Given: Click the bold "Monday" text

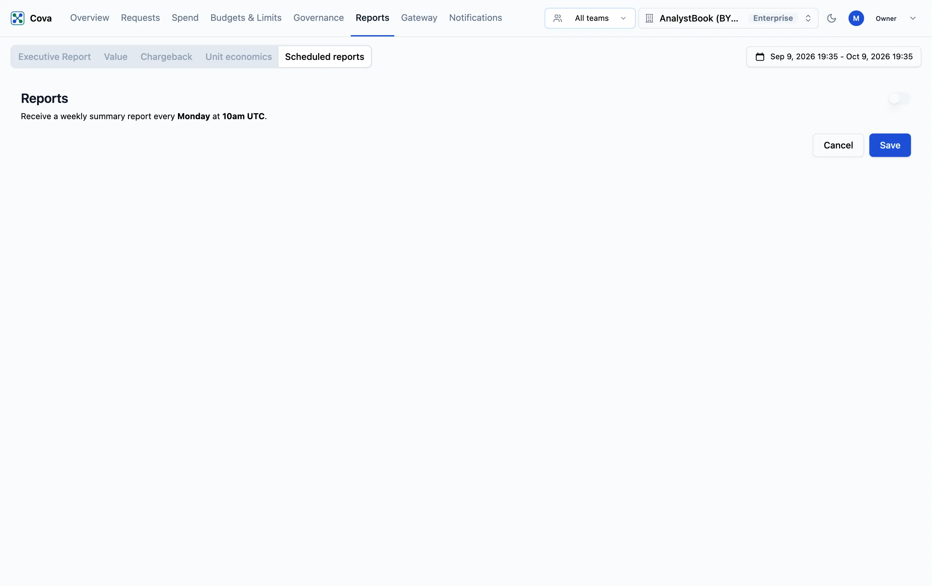Looking at the screenshot, I should (194, 116).
